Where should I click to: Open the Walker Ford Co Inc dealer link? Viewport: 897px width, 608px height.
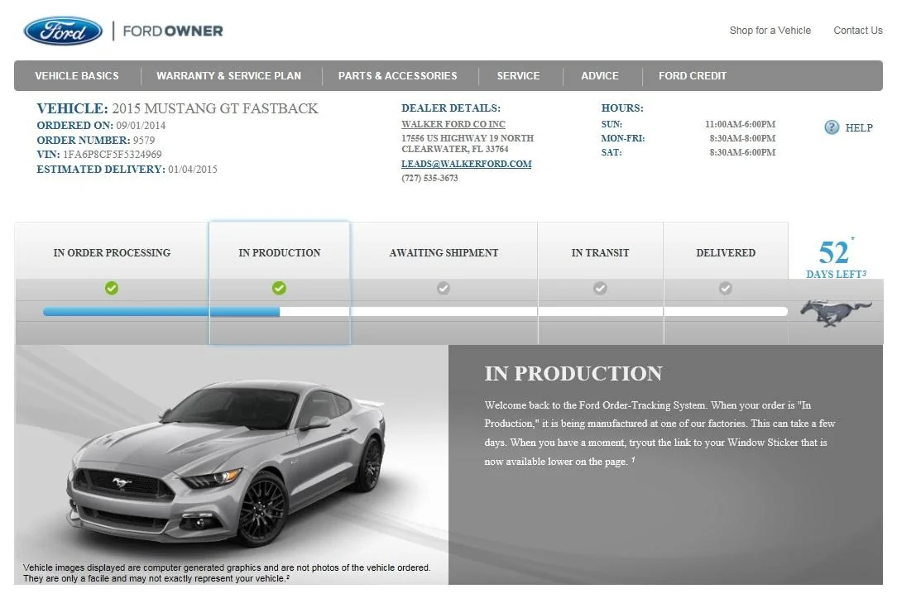[x=453, y=124]
